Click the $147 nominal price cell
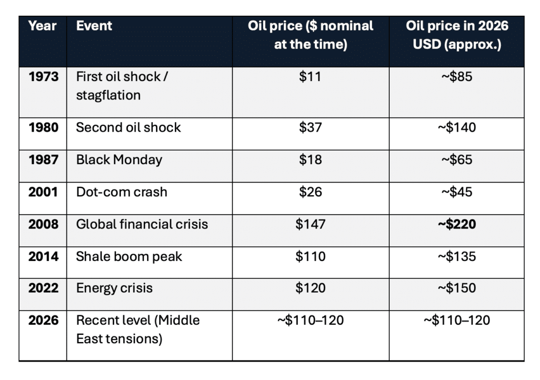The image size is (540, 380). [x=310, y=224]
